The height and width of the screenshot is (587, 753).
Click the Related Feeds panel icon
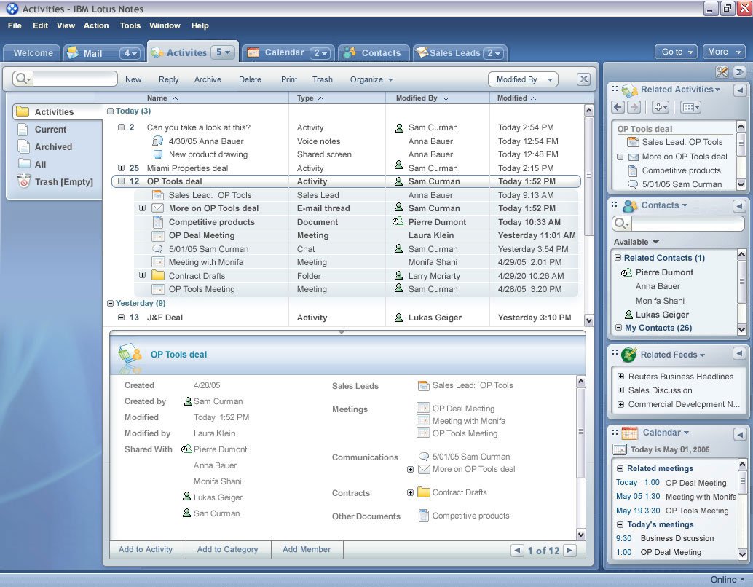[x=629, y=355]
